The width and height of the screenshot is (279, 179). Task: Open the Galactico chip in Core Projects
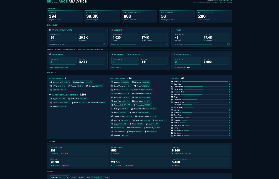tap(58, 90)
